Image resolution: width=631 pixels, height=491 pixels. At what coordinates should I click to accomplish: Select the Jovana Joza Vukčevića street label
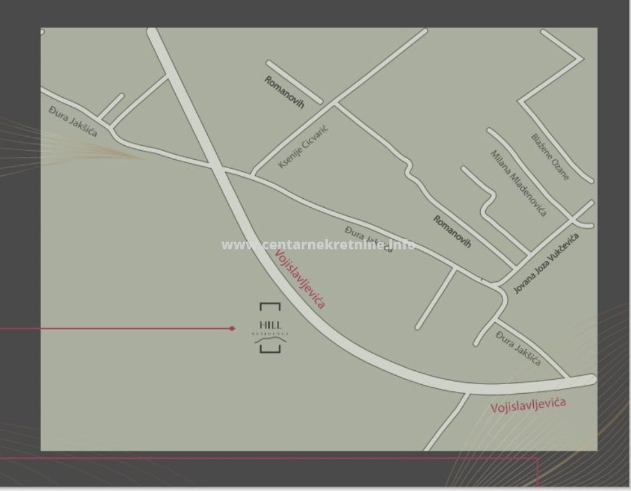tap(547, 264)
